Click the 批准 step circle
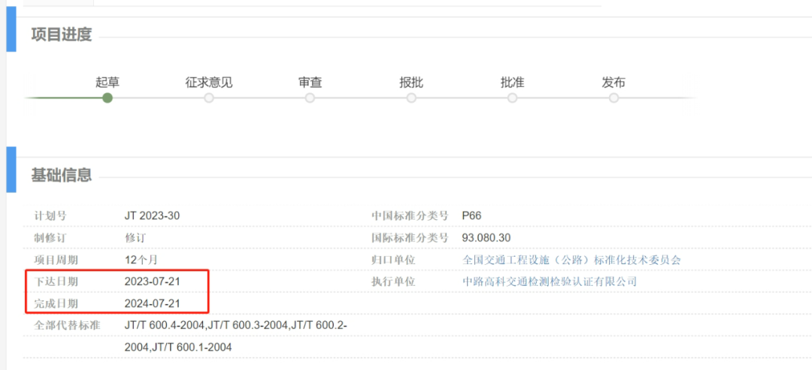The image size is (812, 370). point(512,98)
